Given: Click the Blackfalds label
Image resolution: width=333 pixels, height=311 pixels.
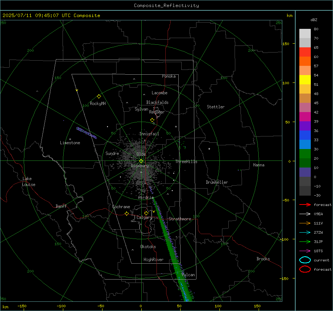Looking at the screenshot, I should 157,102.
